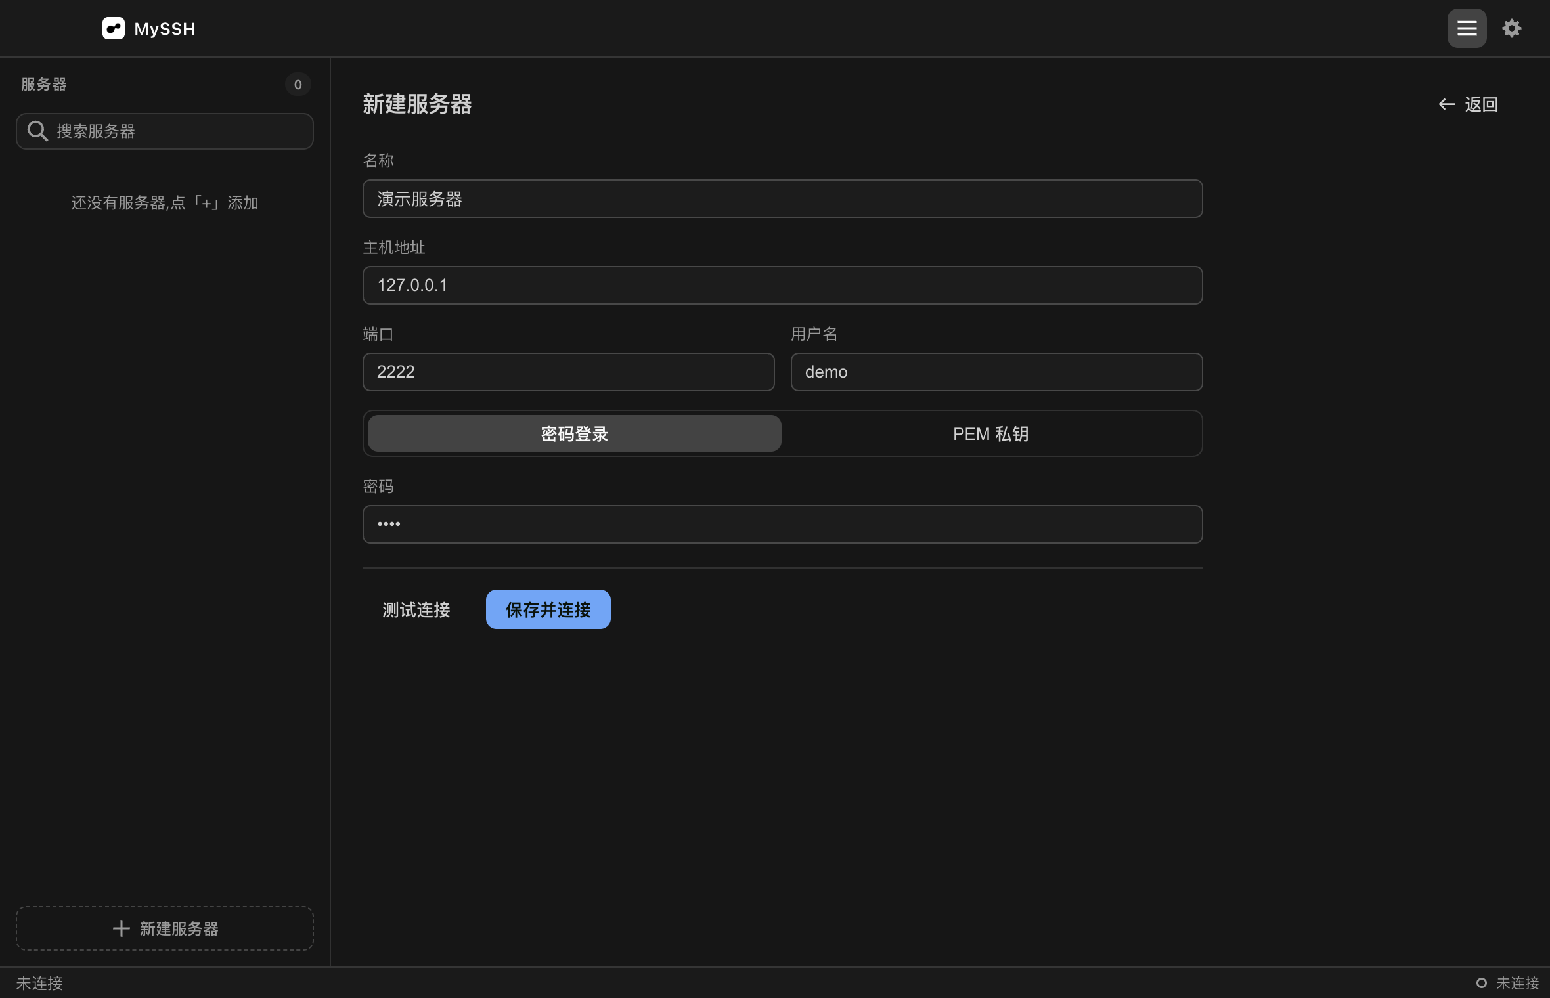The image size is (1550, 998).
Task: Click the 服务器 sidebar heading
Action: pyautogui.click(x=43, y=84)
